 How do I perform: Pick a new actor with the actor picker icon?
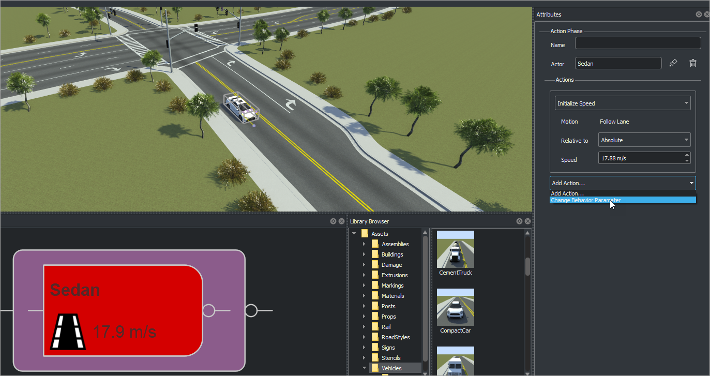673,63
